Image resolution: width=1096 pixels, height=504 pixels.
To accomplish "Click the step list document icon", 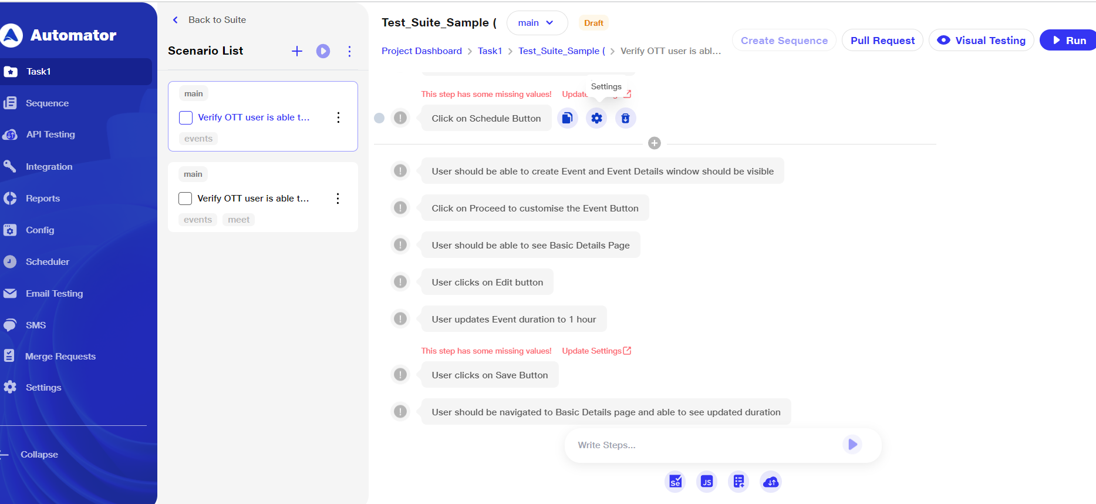I will [x=738, y=482].
